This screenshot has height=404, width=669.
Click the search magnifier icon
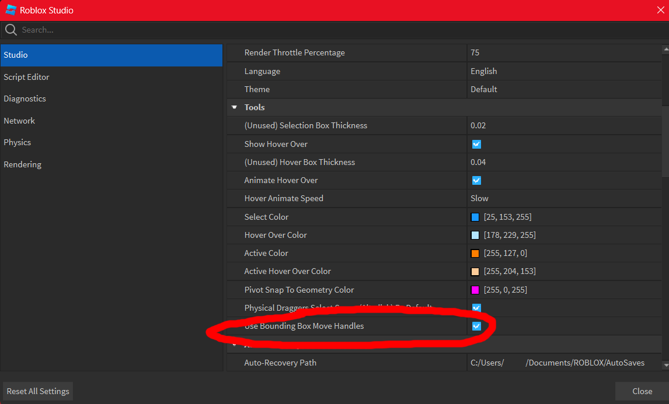(11, 30)
